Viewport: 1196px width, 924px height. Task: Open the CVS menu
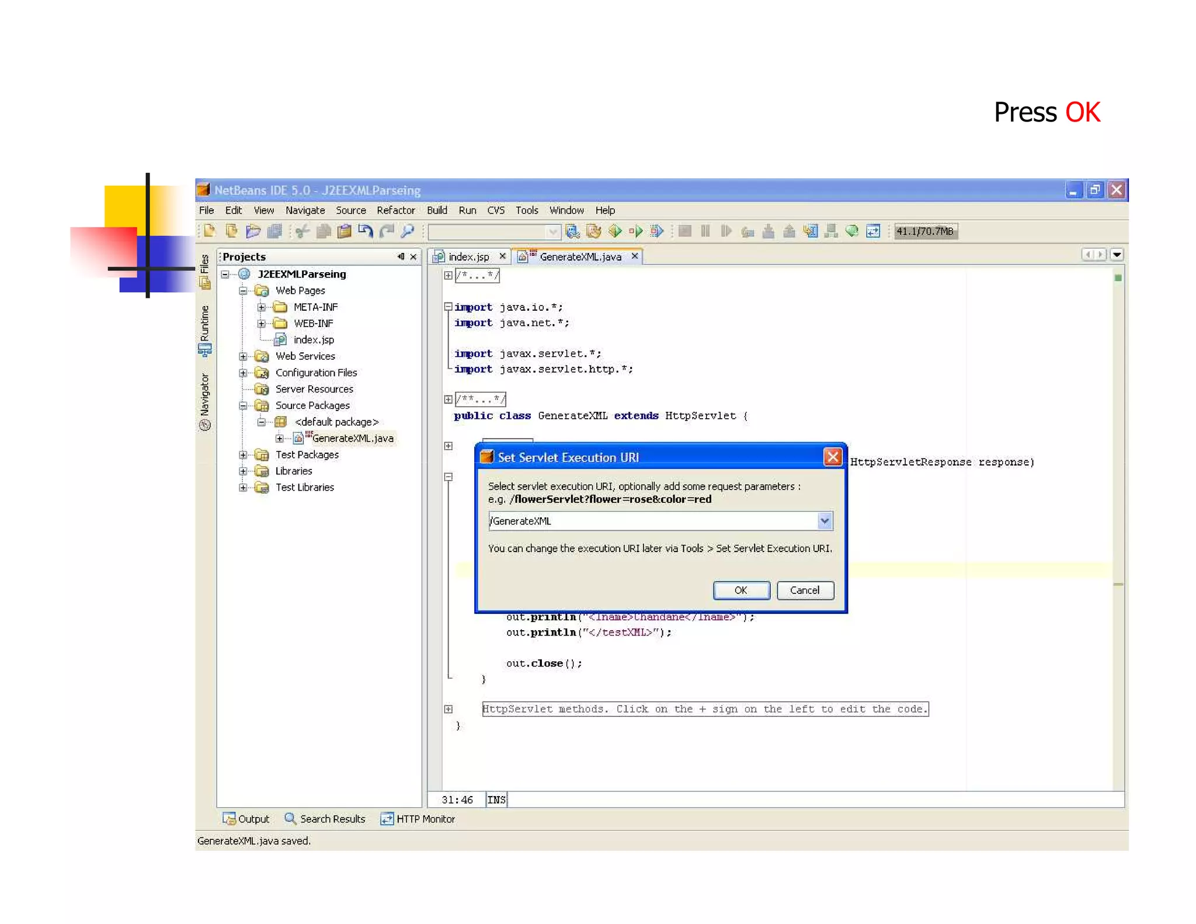(x=496, y=210)
